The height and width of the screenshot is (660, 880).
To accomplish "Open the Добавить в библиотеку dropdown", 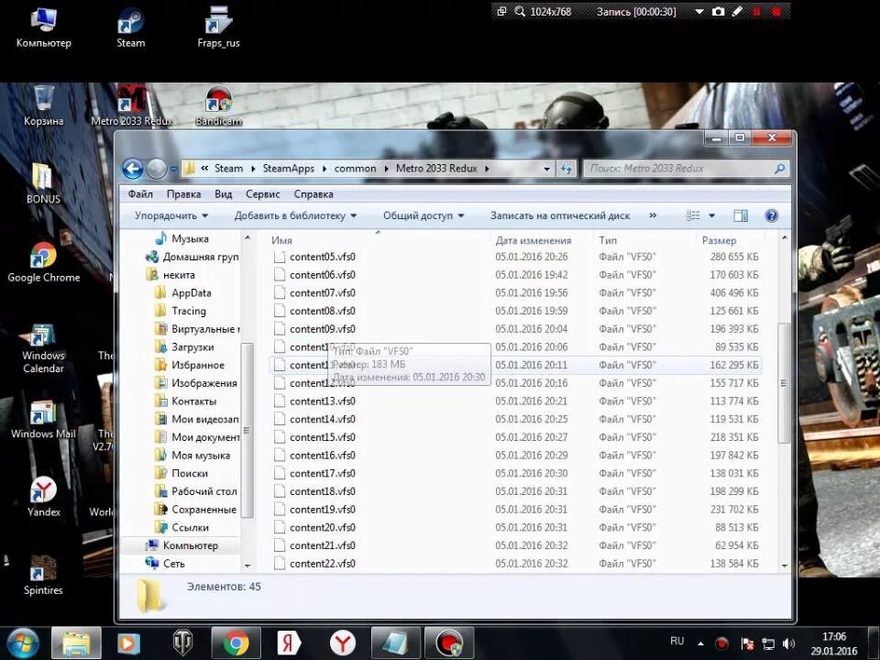I will tap(295, 215).
